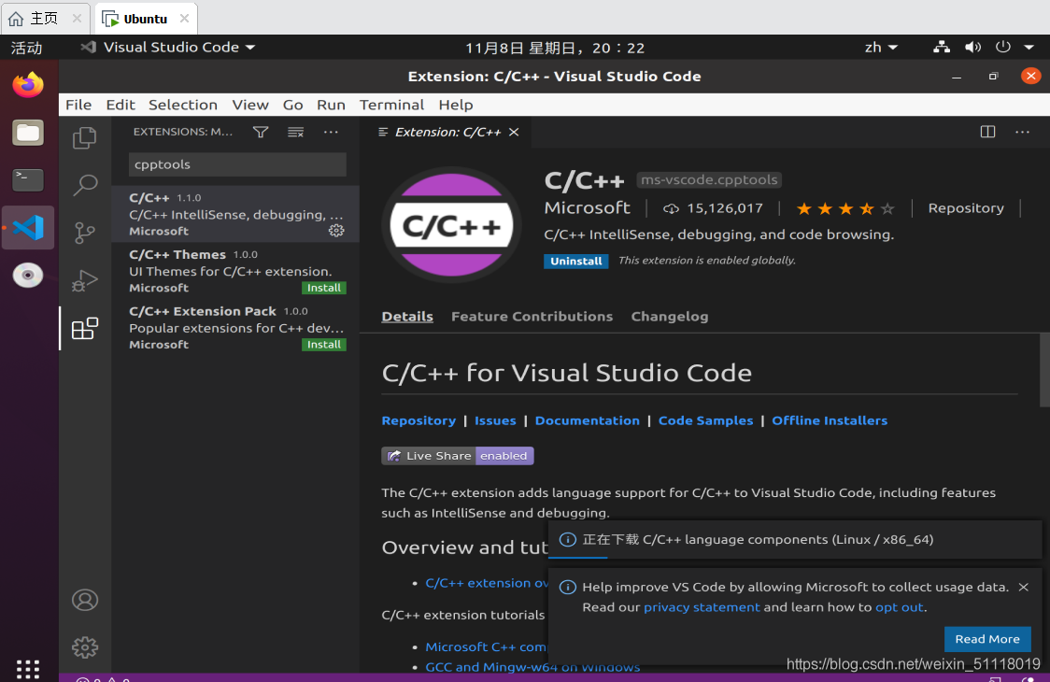Open volume icon in top bar
The image size is (1050, 682).
(972, 47)
